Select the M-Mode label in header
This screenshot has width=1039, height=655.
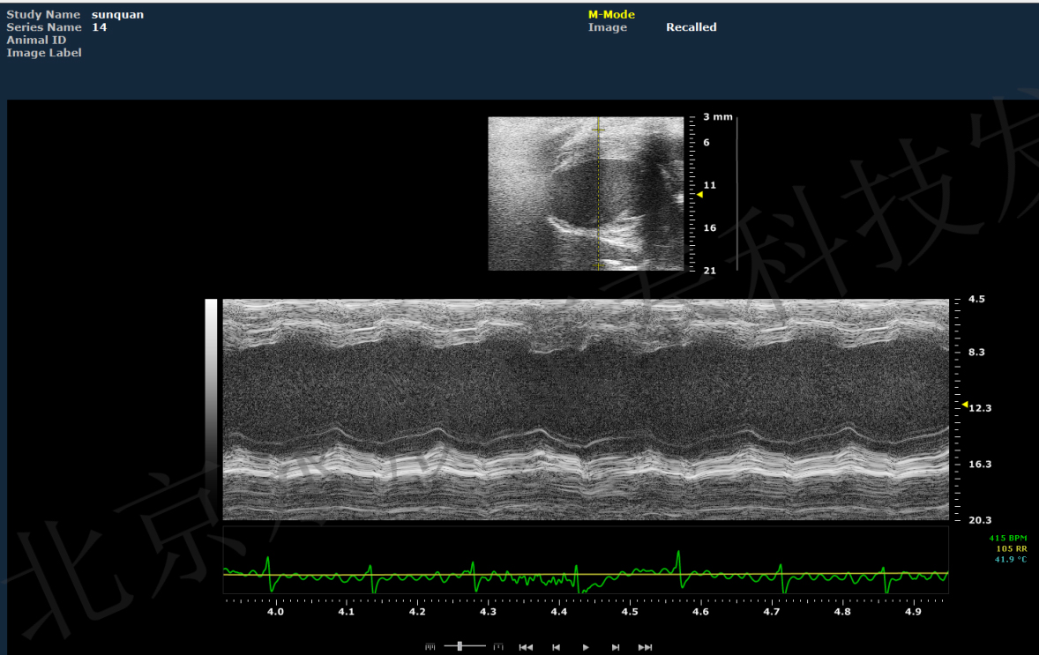tap(611, 14)
